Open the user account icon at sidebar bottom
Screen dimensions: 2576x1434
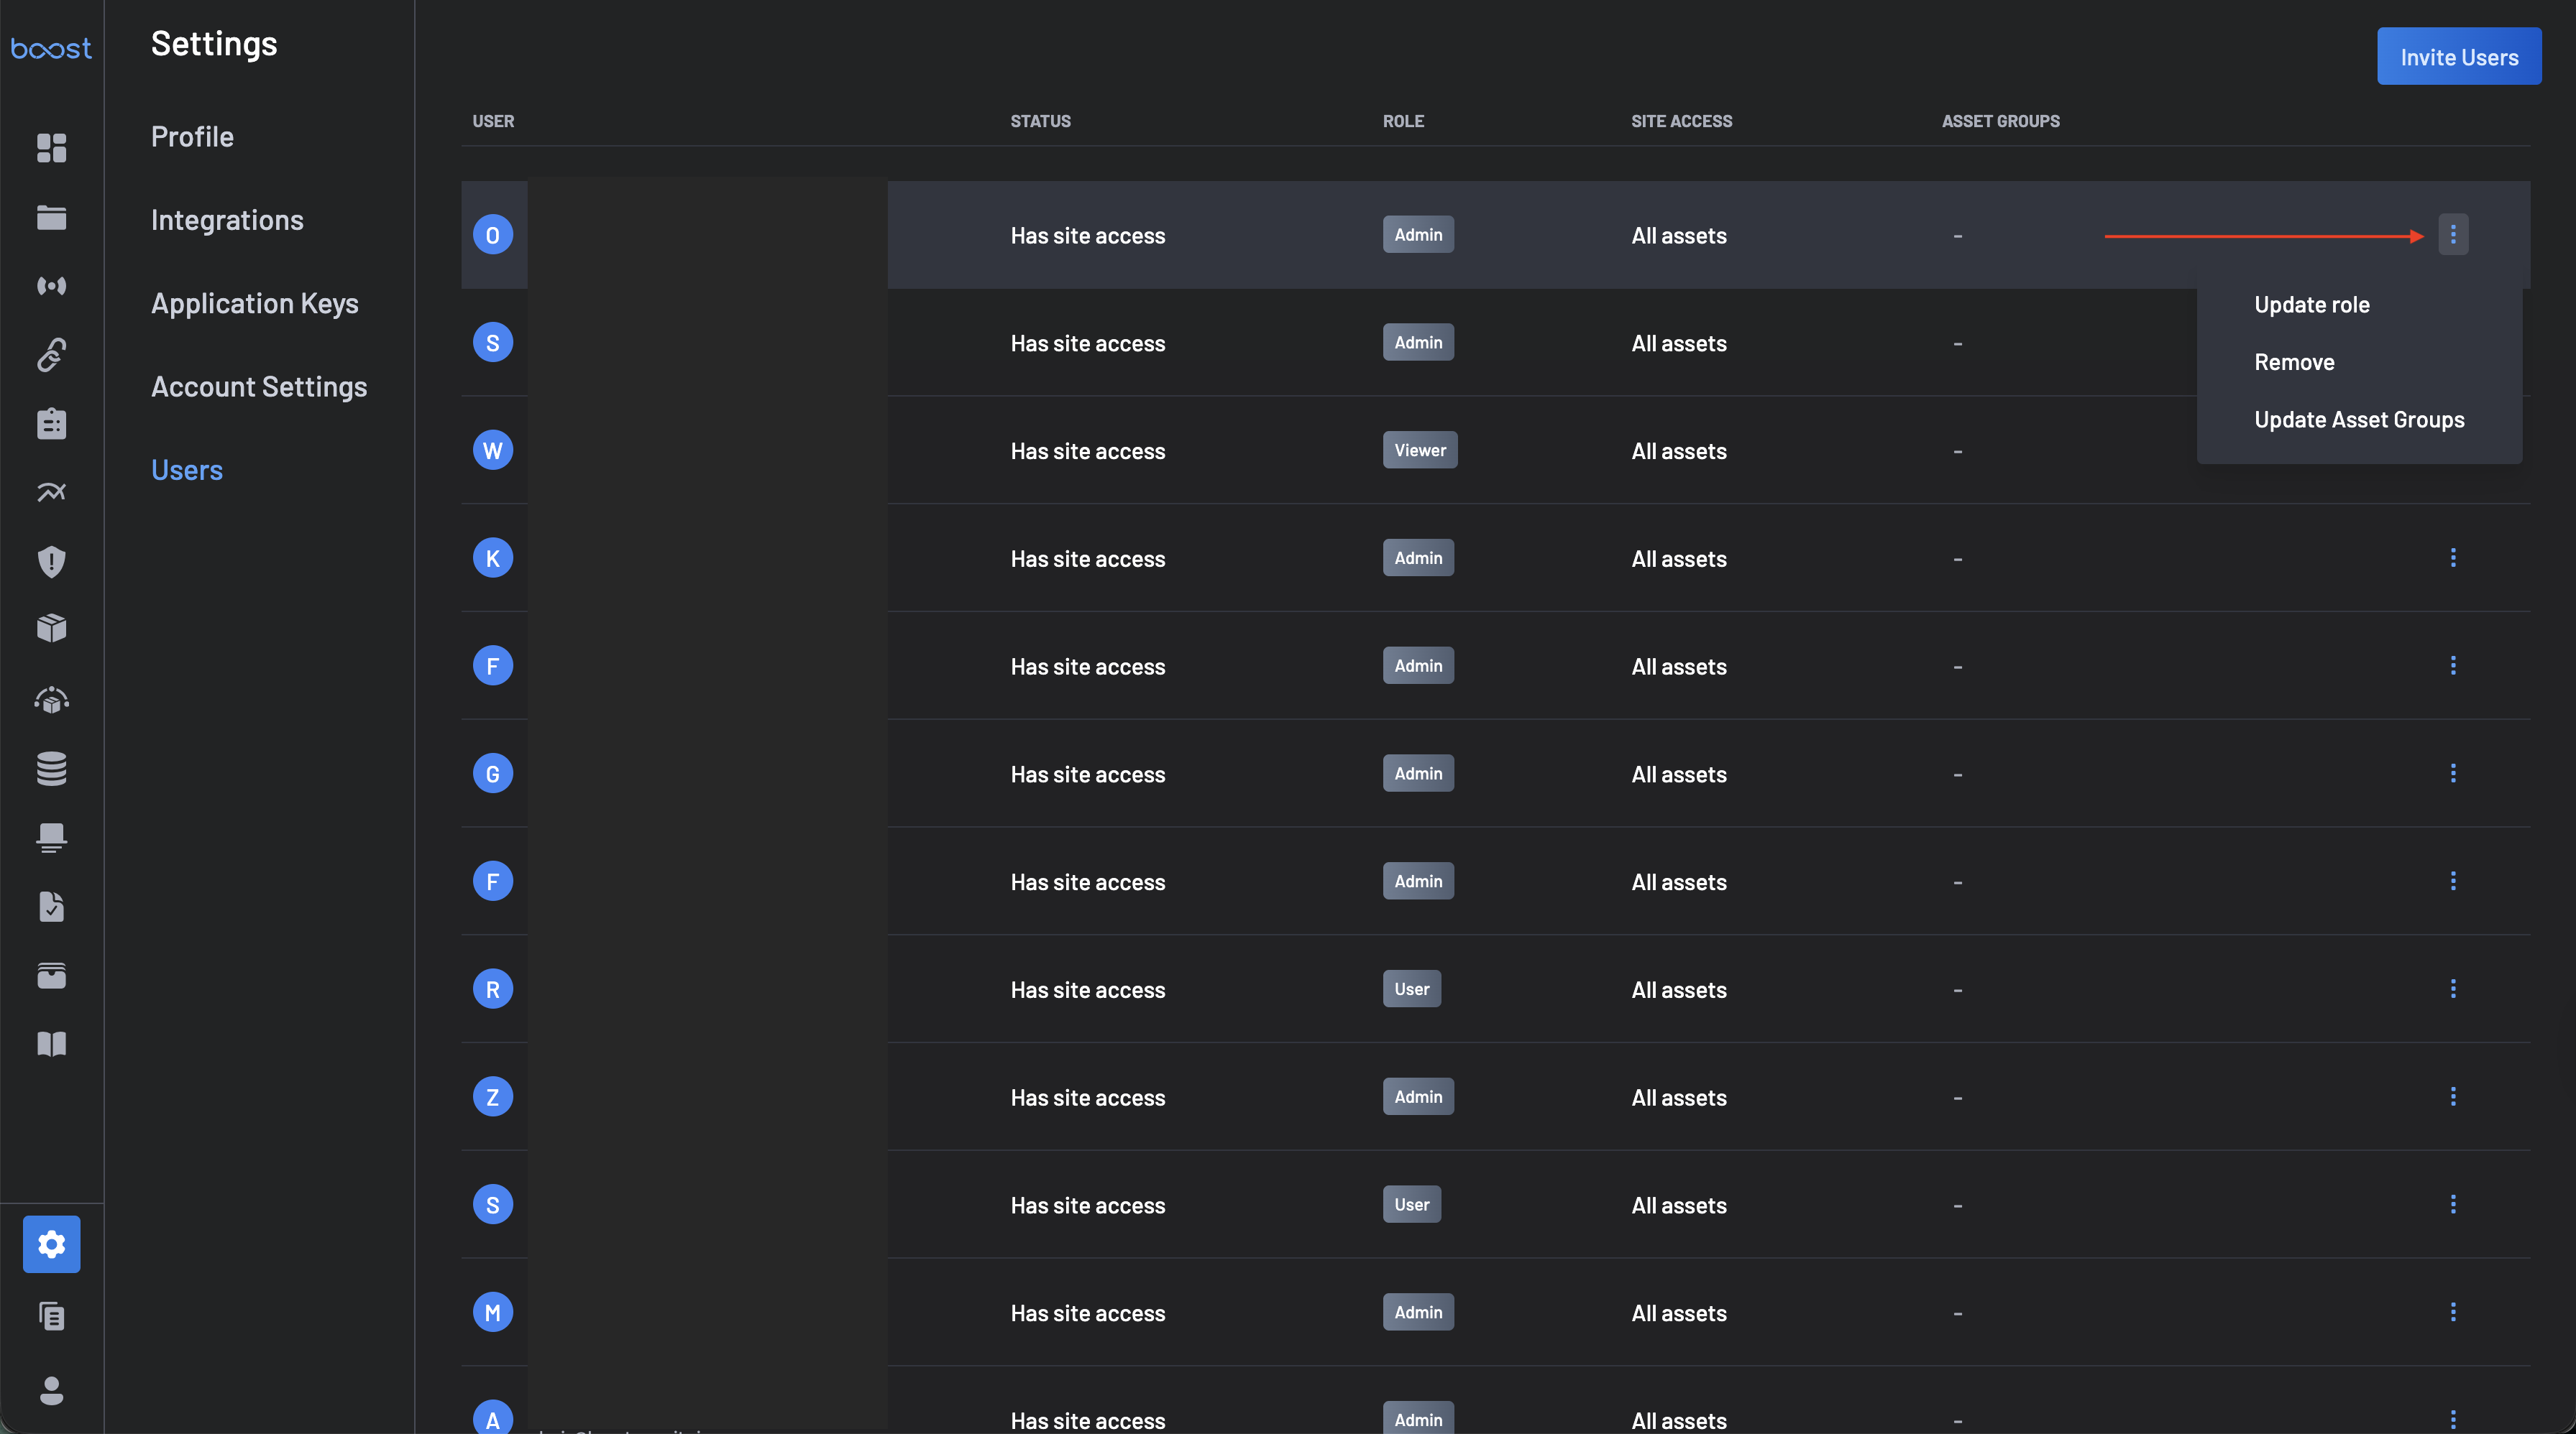pos(51,1390)
